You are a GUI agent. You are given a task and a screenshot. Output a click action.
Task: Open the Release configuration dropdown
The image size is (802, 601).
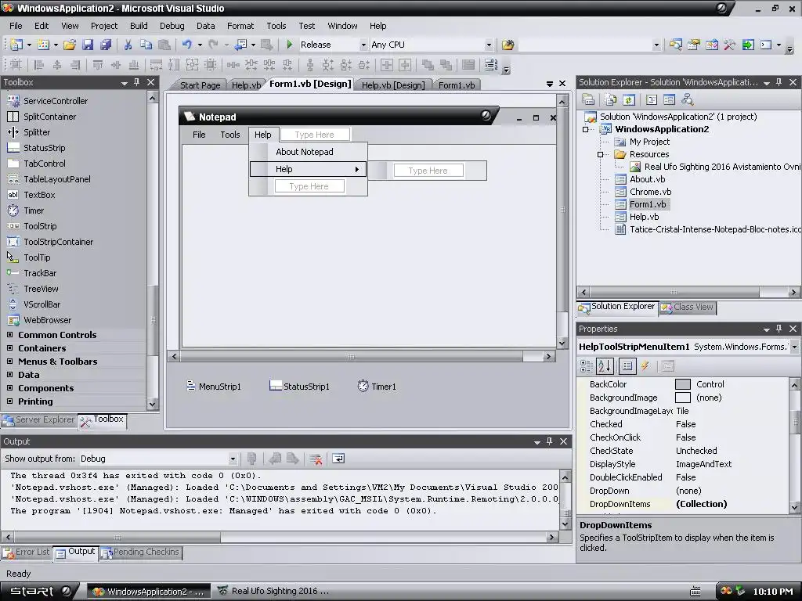pyautogui.click(x=363, y=45)
